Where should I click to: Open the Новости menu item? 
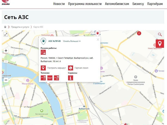(x=59, y=4)
